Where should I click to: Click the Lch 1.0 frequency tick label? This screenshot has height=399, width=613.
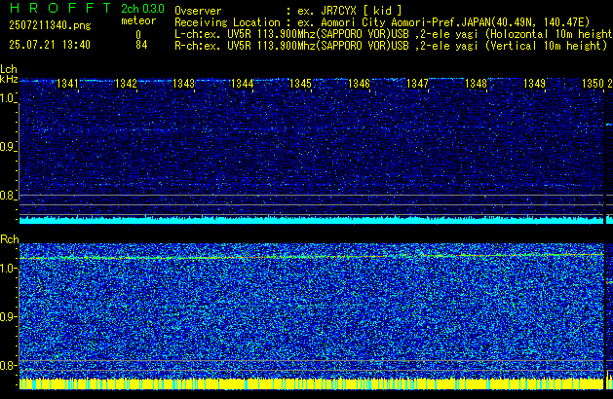8,98
